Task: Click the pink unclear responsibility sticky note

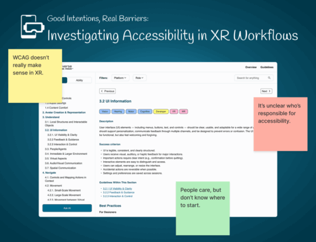Action: (281, 124)
